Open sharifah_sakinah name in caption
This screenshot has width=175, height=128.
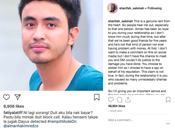(x=120, y=21)
